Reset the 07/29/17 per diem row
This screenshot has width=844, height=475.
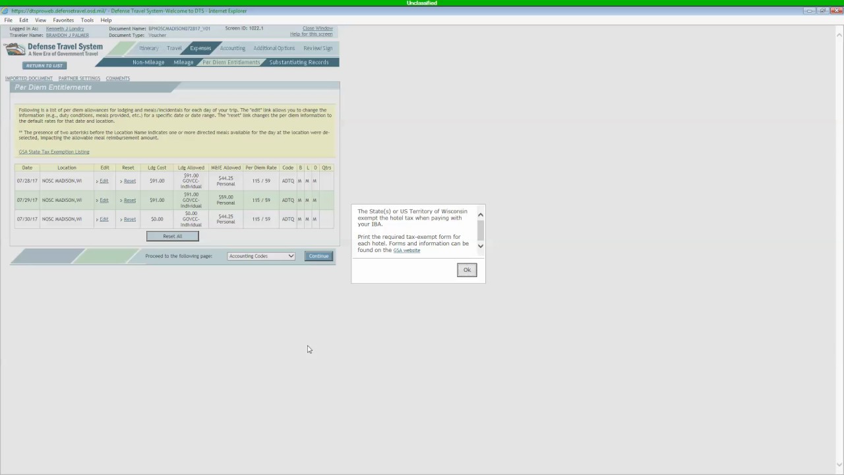(x=129, y=200)
